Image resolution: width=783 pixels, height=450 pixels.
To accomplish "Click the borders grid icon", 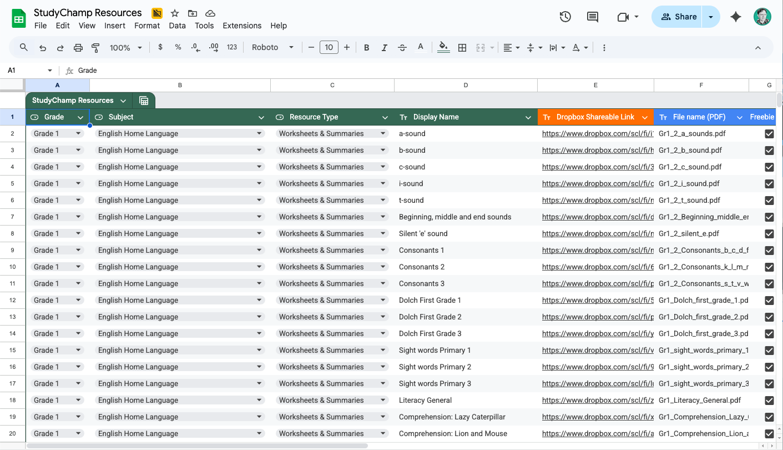I will tap(462, 48).
